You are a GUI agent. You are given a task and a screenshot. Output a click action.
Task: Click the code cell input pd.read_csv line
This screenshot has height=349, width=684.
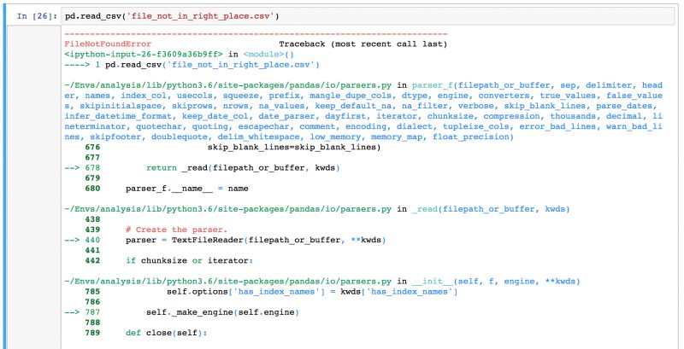tap(368, 16)
